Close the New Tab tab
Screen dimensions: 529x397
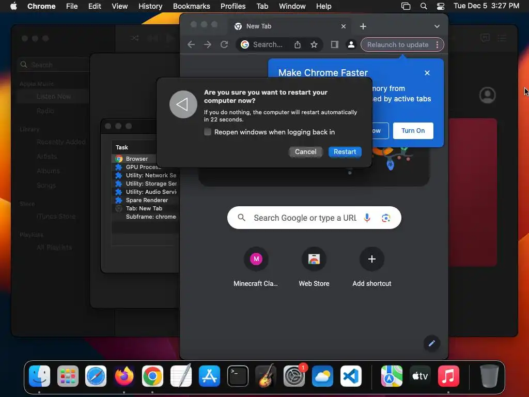click(x=344, y=26)
